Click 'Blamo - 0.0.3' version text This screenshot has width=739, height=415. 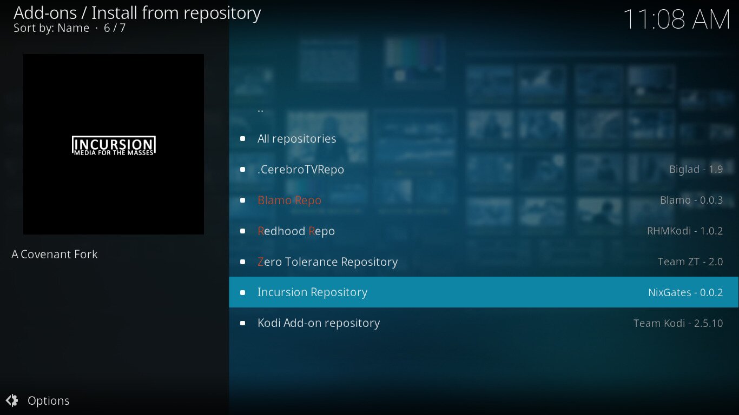(x=691, y=200)
